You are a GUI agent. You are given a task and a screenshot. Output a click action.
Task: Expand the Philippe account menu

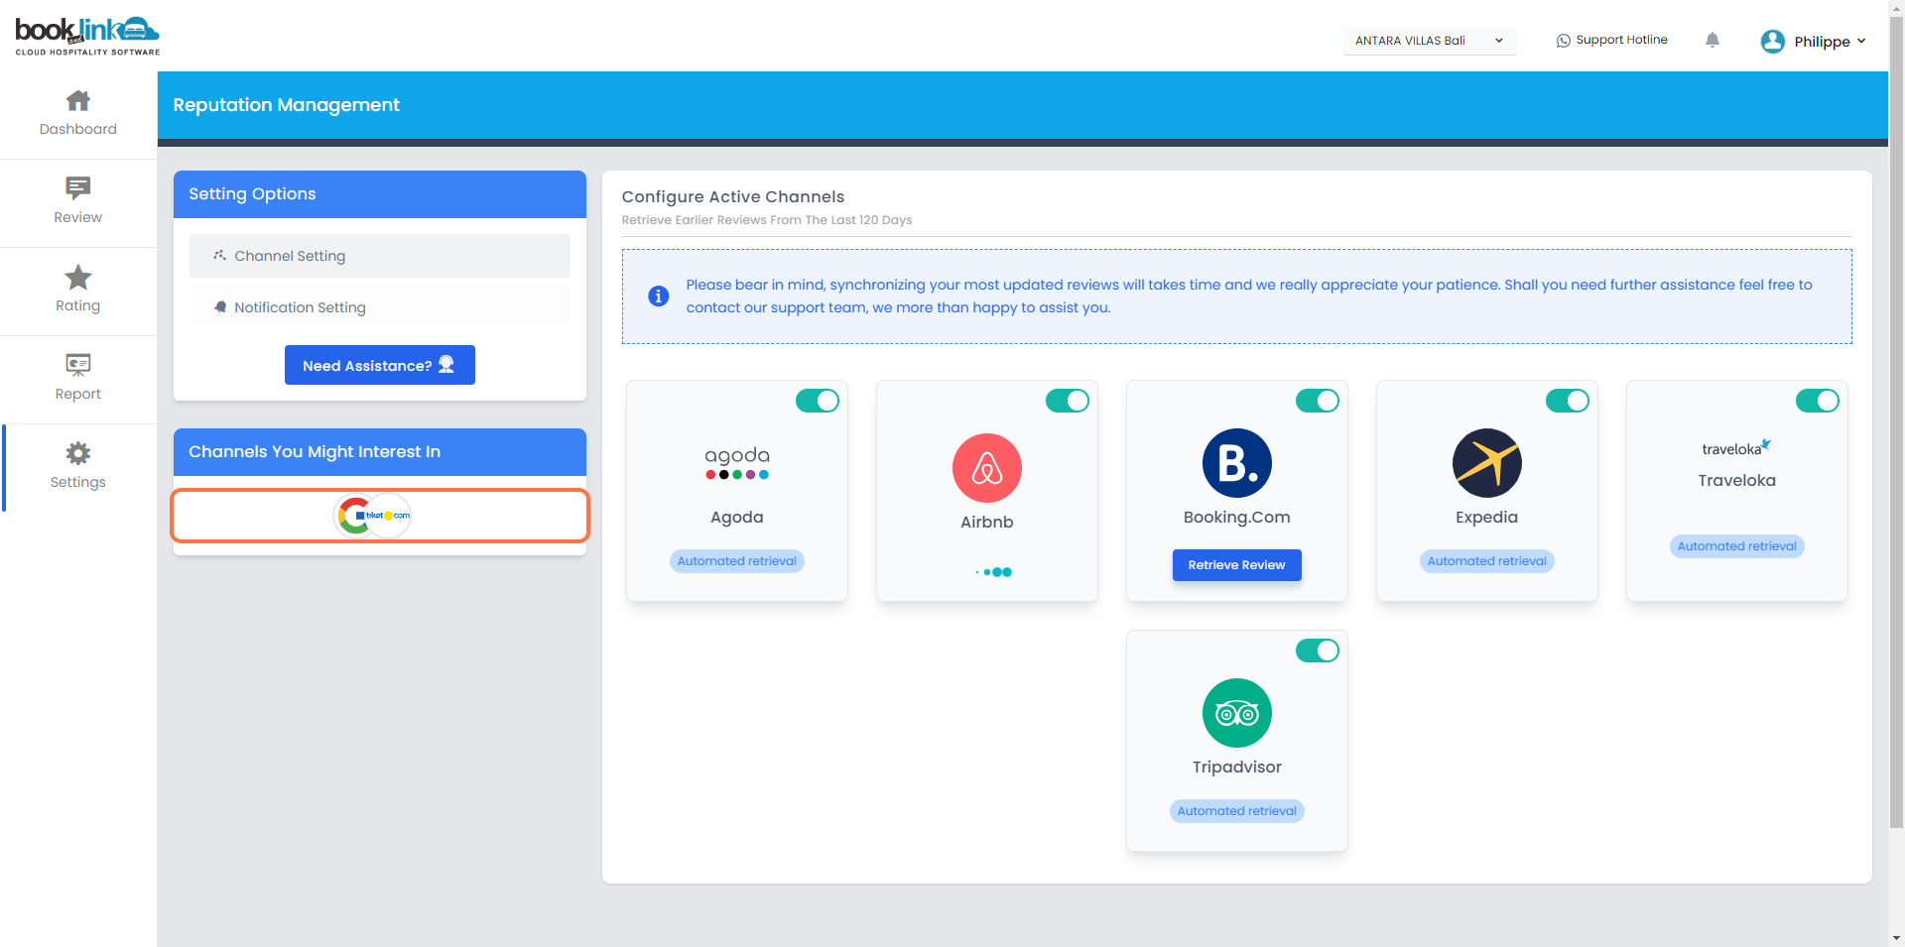[1814, 41]
